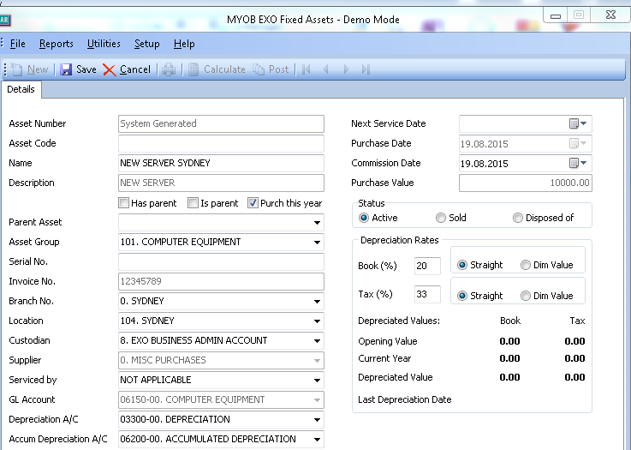Click the Invoice No. field 12345789
Image resolution: width=631 pixels, height=450 pixels.
point(221,282)
